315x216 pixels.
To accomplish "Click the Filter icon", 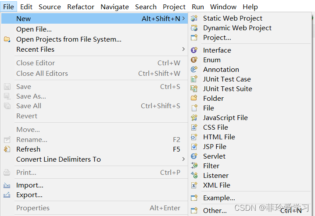I will point(194,166).
